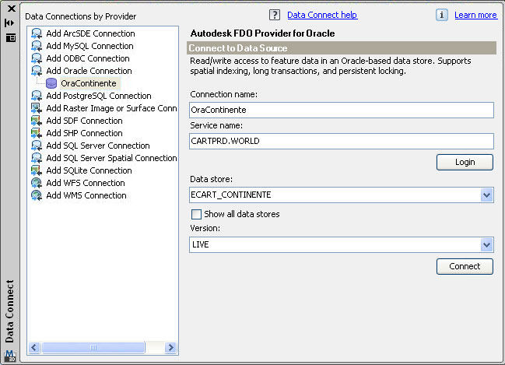Select Add SQLite Connection in list
The width and height of the screenshot is (505, 365).
89,170
